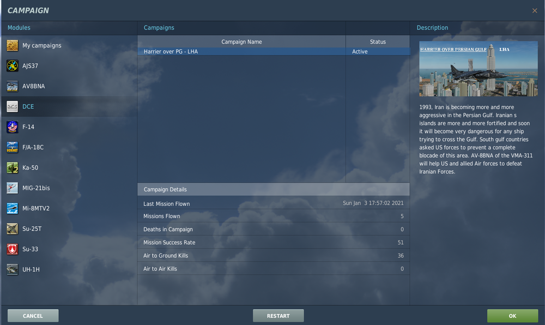Confirm with the green OK button
The height and width of the screenshot is (325, 545).
(512, 316)
